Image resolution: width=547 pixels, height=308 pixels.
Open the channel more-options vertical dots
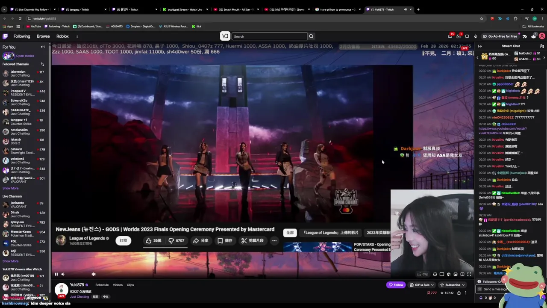[x=466, y=293]
